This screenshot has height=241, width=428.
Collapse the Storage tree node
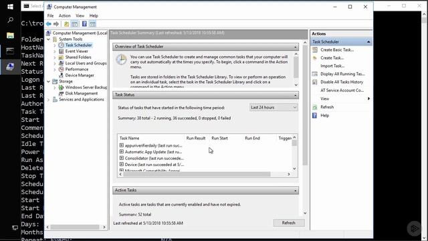(49, 82)
